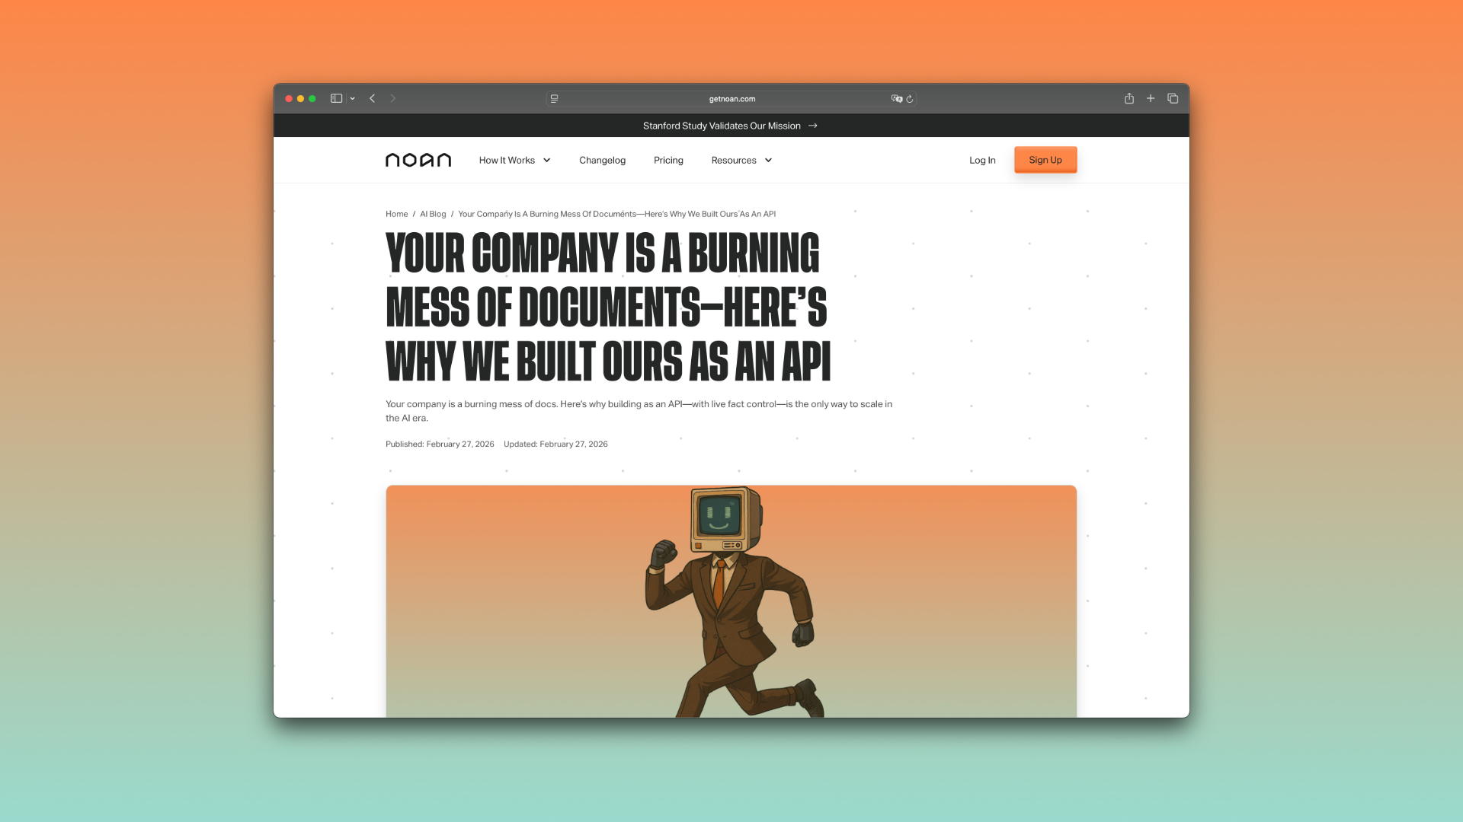Reload the page with refresh icon
Viewport: 1463px width, 822px height.
910,99
